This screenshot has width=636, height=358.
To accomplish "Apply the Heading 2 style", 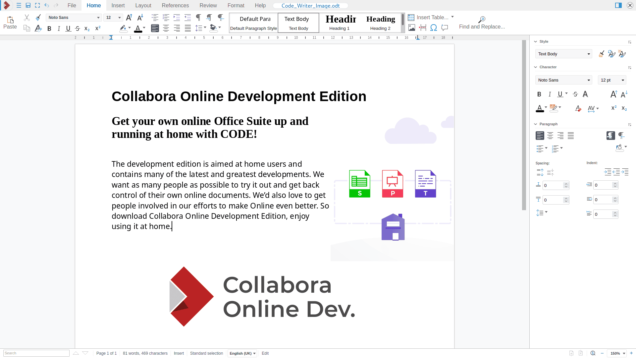I will (380, 23).
